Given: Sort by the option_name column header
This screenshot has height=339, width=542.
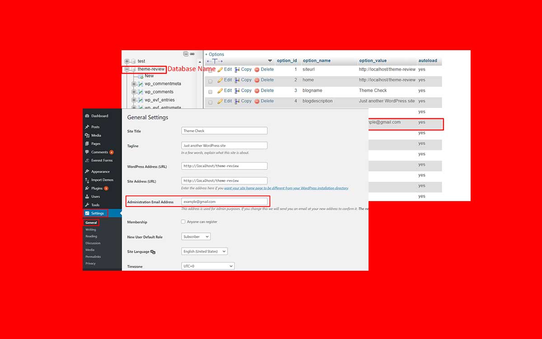Looking at the screenshot, I should point(317,61).
